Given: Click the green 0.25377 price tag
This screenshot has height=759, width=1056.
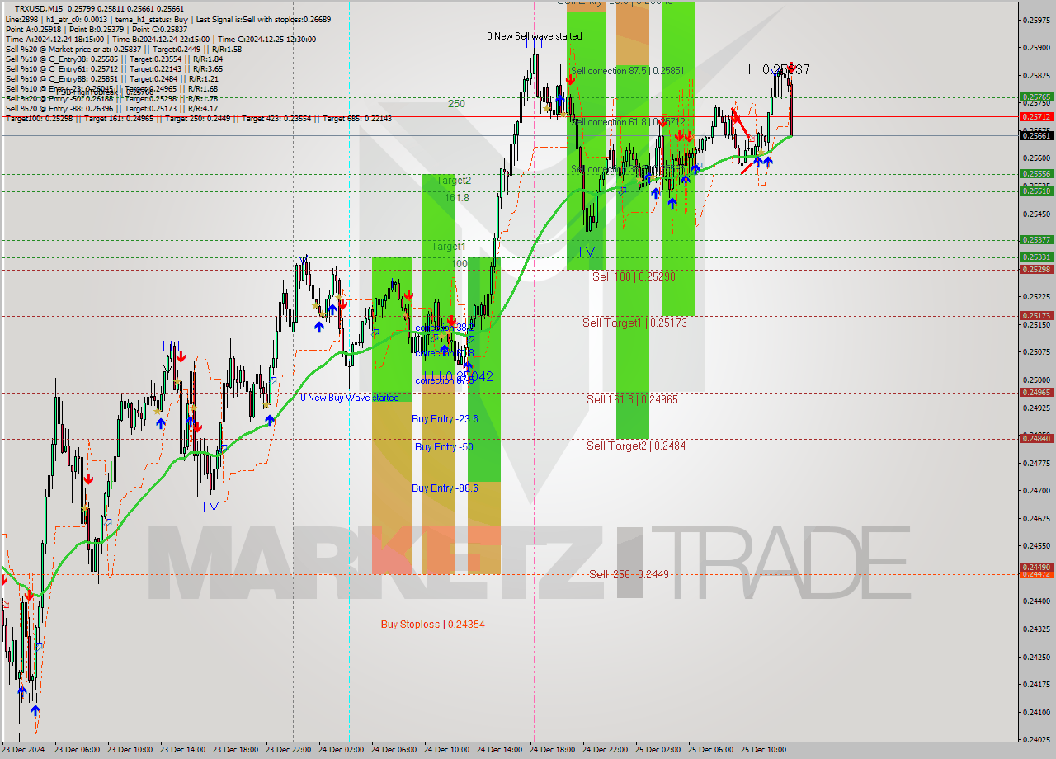Looking at the screenshot, I should point(1036,239).
